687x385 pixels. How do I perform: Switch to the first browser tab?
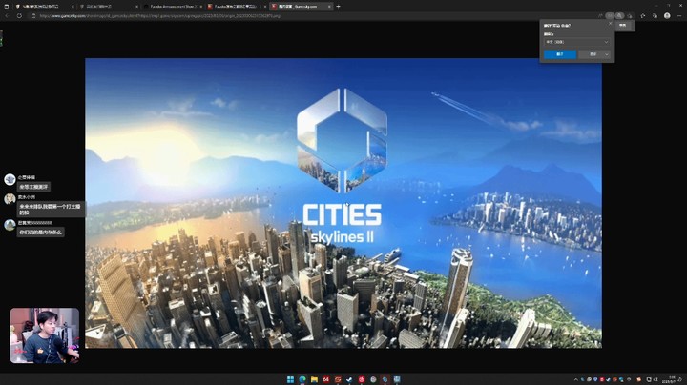44,7
